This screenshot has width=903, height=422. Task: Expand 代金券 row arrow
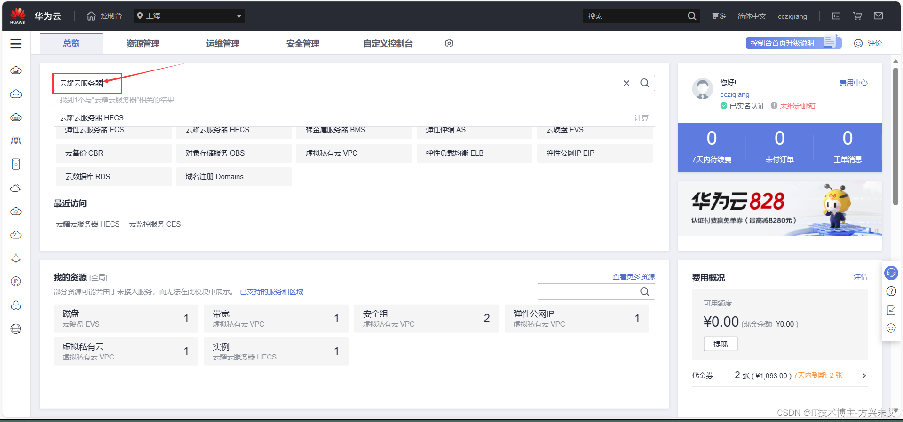(864, 375)
